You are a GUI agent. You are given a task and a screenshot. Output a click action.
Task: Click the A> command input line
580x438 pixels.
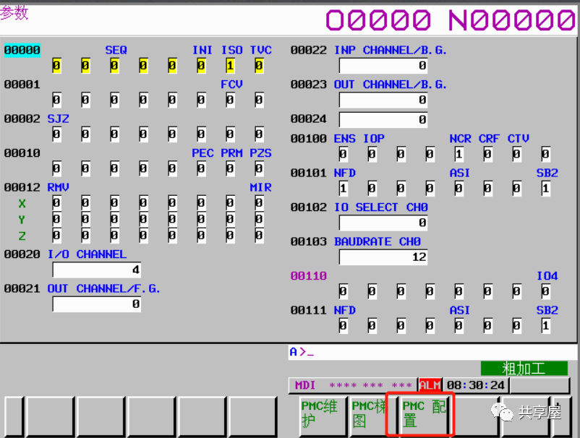pyautogui.click(x=428, y=352)
